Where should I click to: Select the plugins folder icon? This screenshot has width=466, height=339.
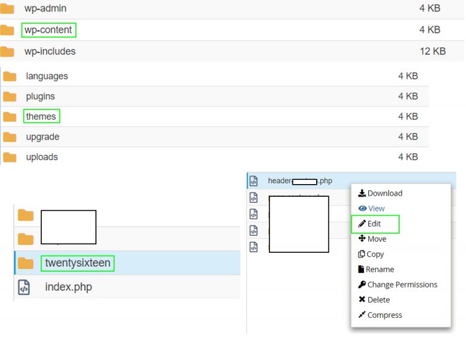[10, 97]
